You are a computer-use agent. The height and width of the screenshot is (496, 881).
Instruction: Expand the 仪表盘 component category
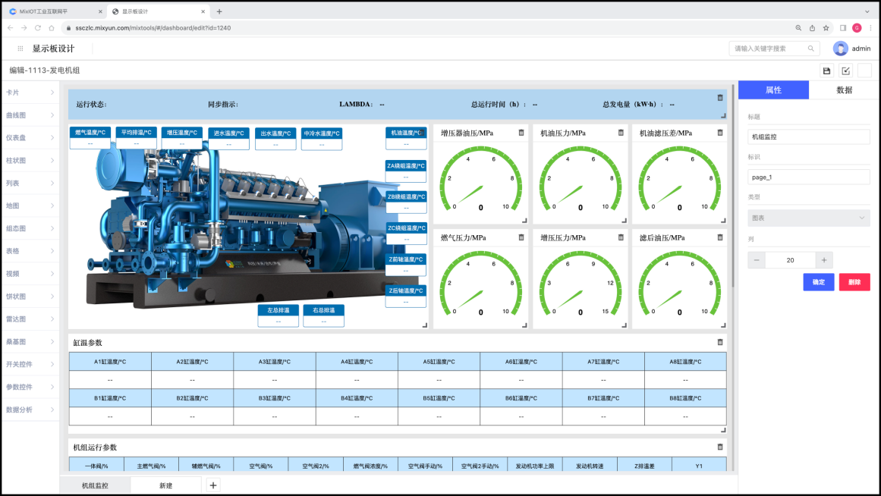pos(30,138)
